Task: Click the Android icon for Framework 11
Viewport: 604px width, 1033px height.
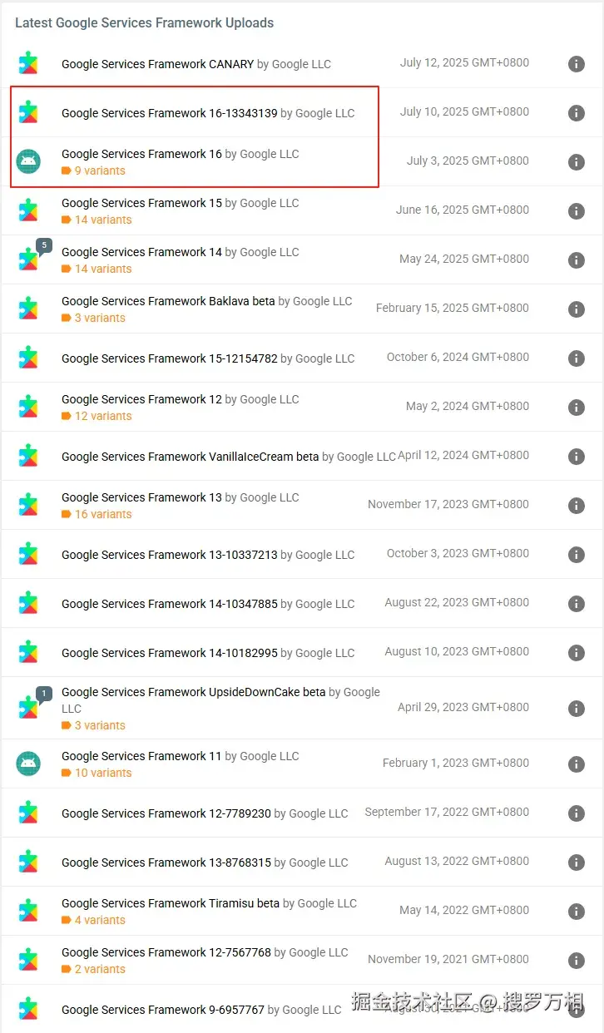Action: coord(28,764)
